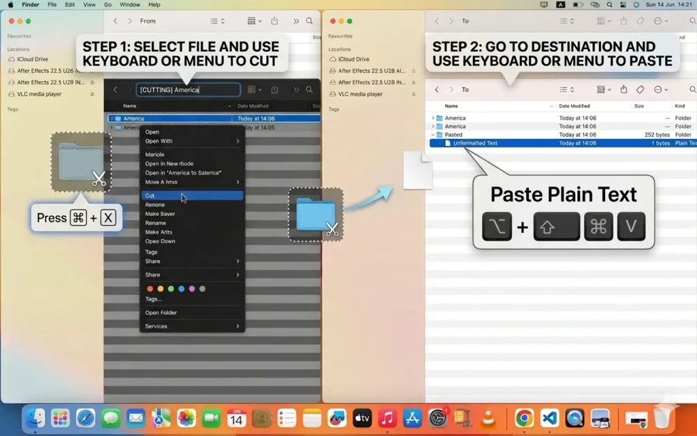Open the Trash in the Dock
This screenshot has height=436, width=697.
(x=662, y=418)
